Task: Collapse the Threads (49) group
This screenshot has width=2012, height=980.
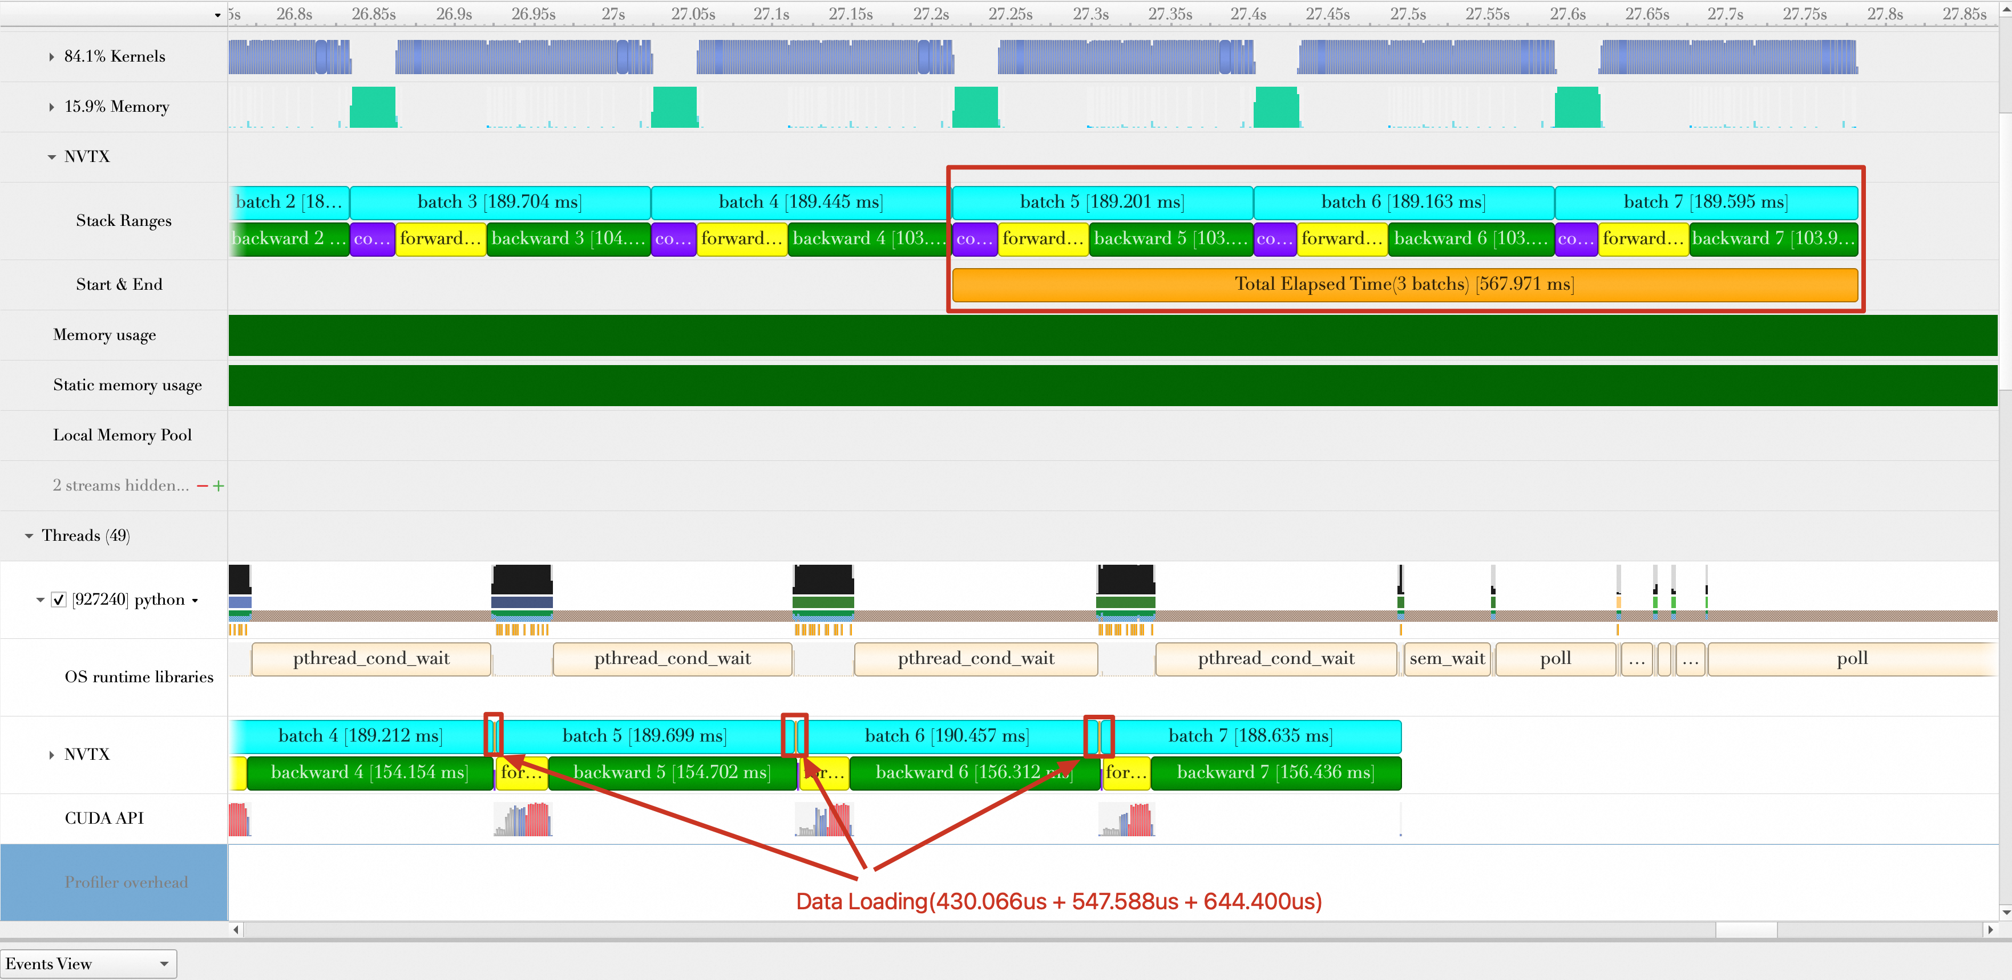Action: (x=29, y=536)
